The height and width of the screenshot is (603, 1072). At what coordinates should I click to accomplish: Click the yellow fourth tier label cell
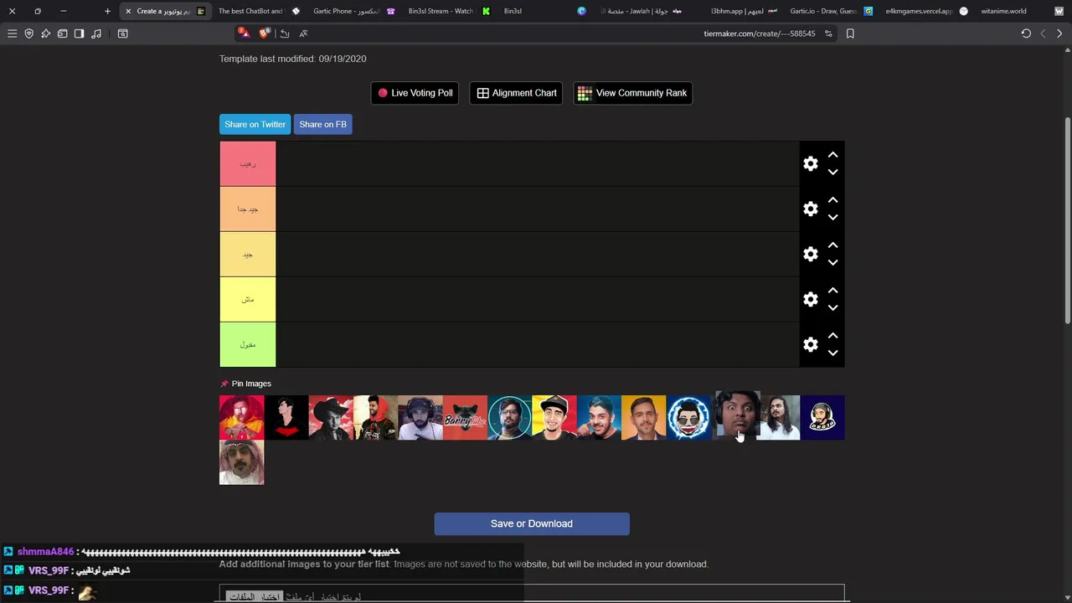tap(247, 300)
